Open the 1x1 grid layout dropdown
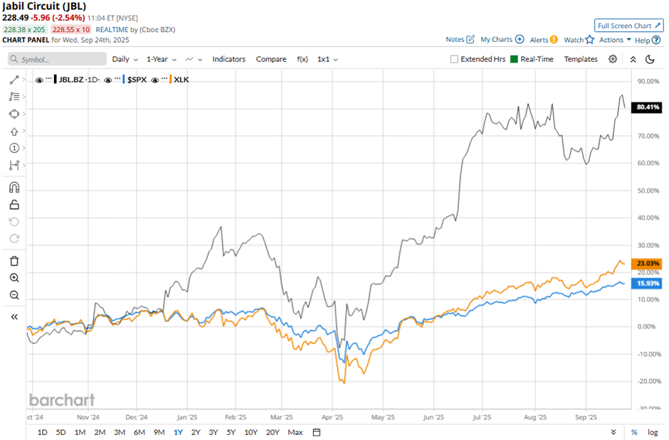 point(327,59)
